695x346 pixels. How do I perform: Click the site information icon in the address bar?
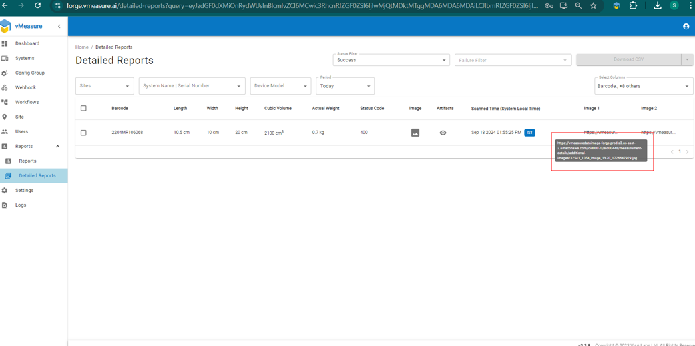click(x=57, y=5)
